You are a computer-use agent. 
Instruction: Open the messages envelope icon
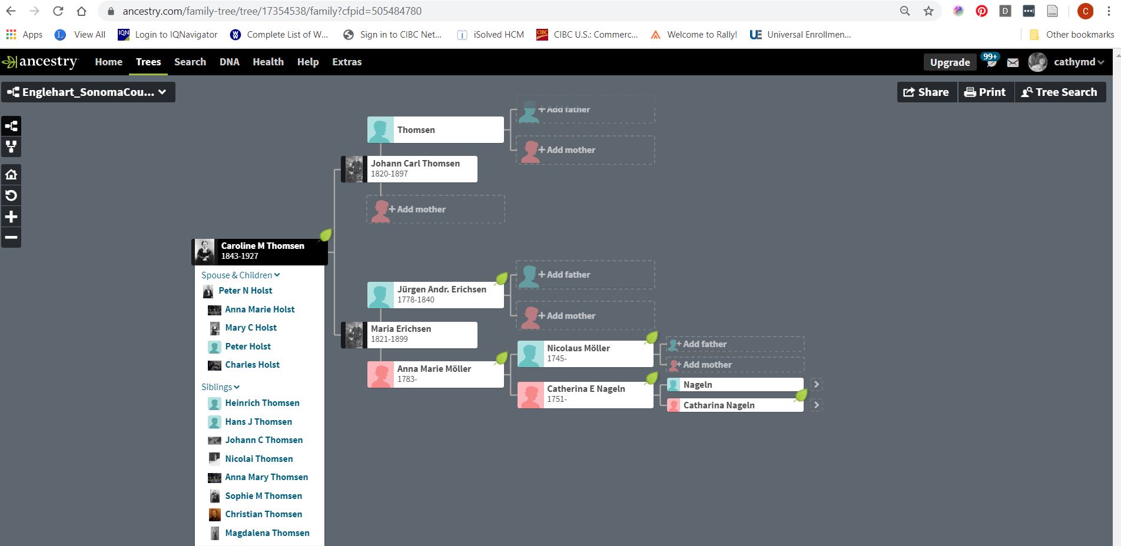click(1013, 62)
